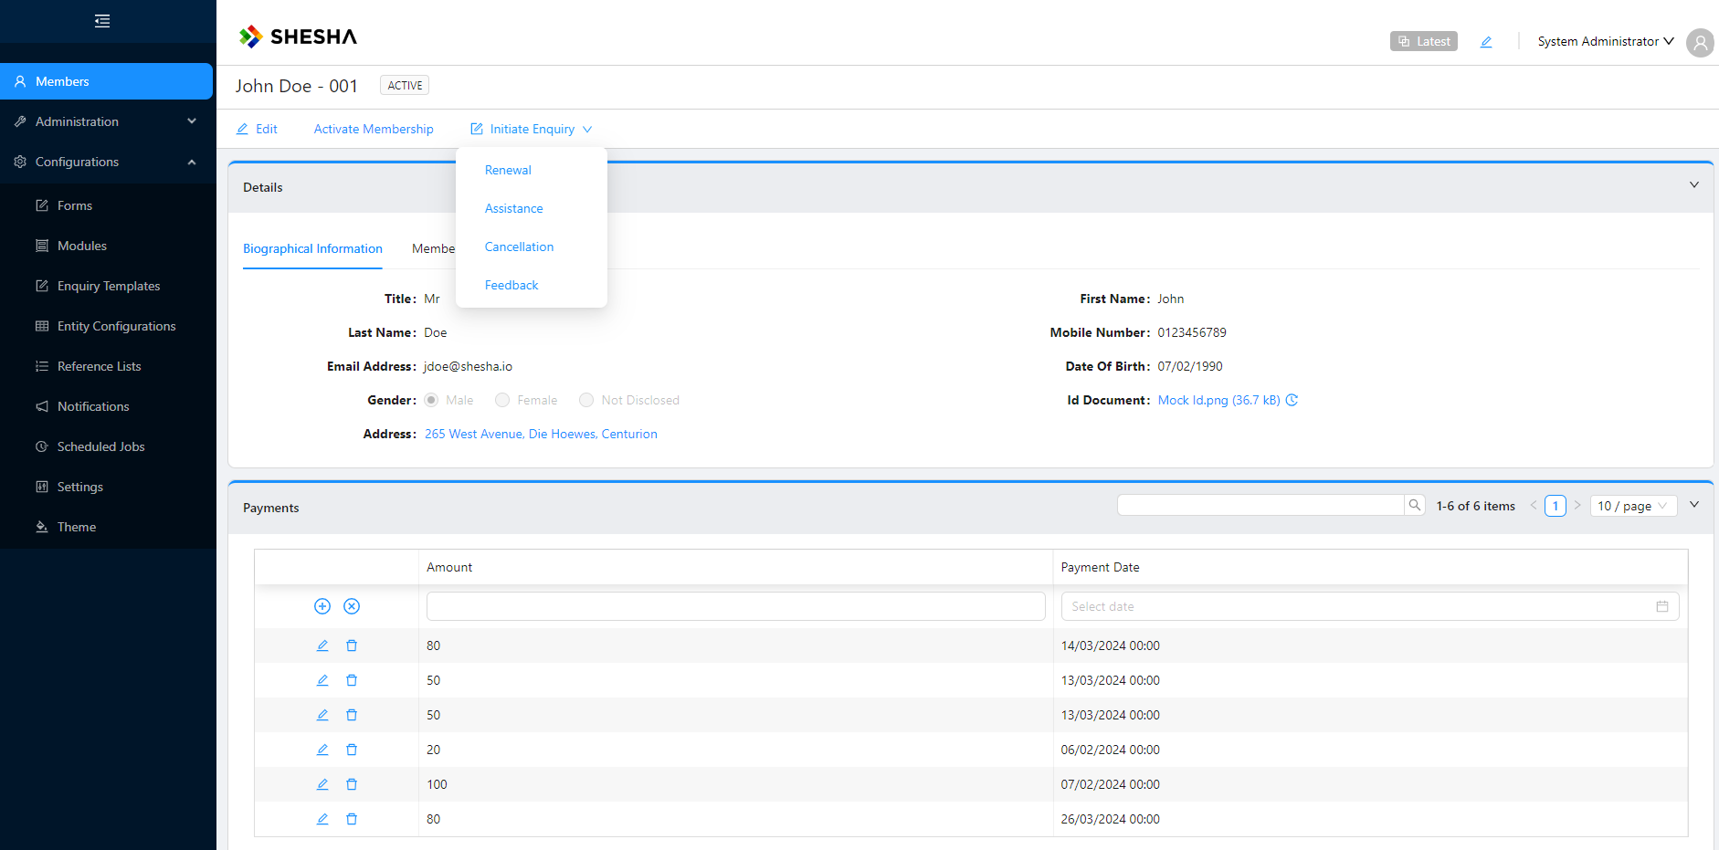1719x850 pixels.
Task: Choose Cancellation from the enquiry menu
Action: tap(532, 247)
